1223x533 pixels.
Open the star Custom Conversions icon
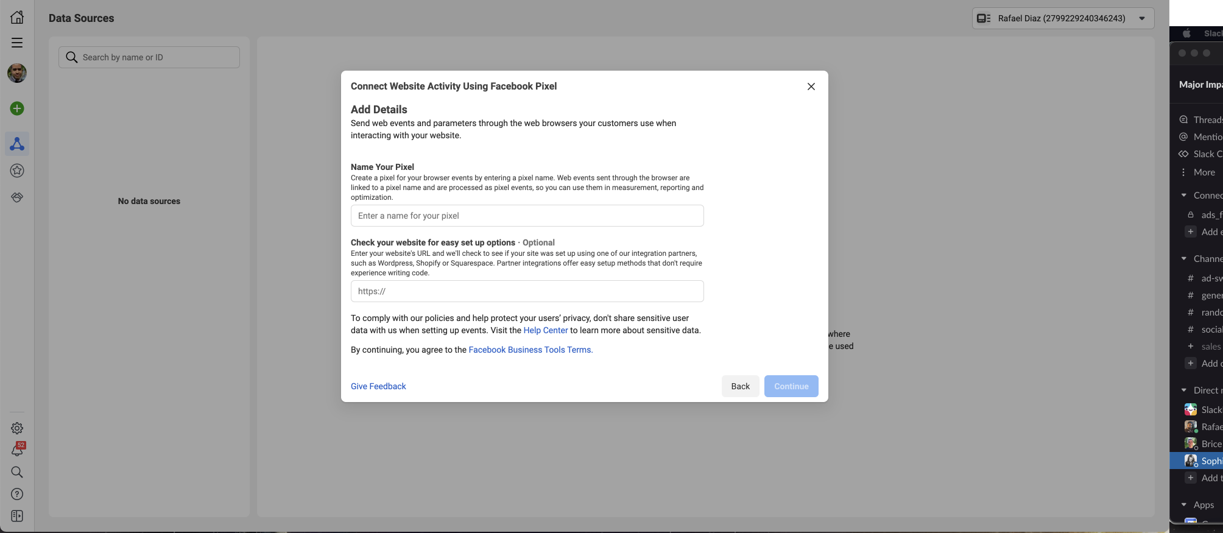[17, 171]
